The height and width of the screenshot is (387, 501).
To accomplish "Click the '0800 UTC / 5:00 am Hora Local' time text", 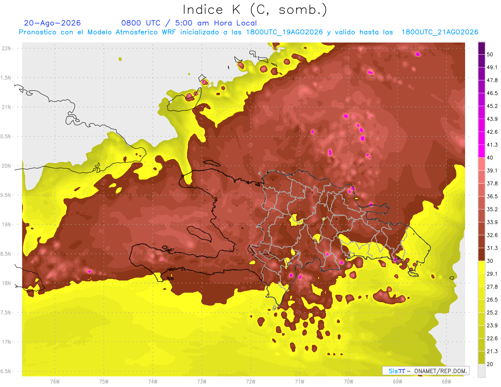I will 189,23.
